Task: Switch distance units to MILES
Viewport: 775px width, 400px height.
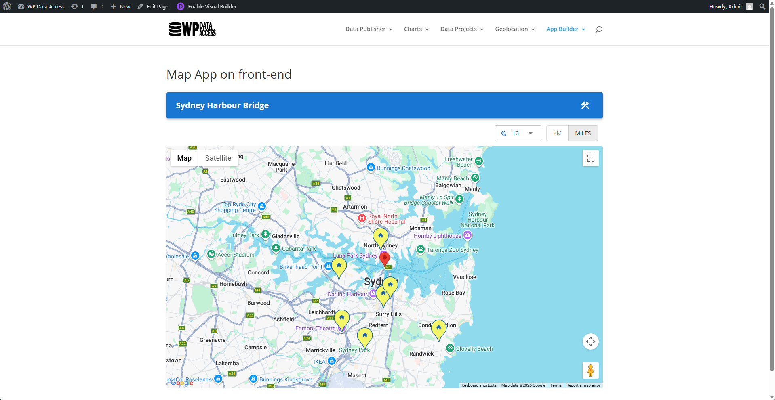Action: point(582,133)
